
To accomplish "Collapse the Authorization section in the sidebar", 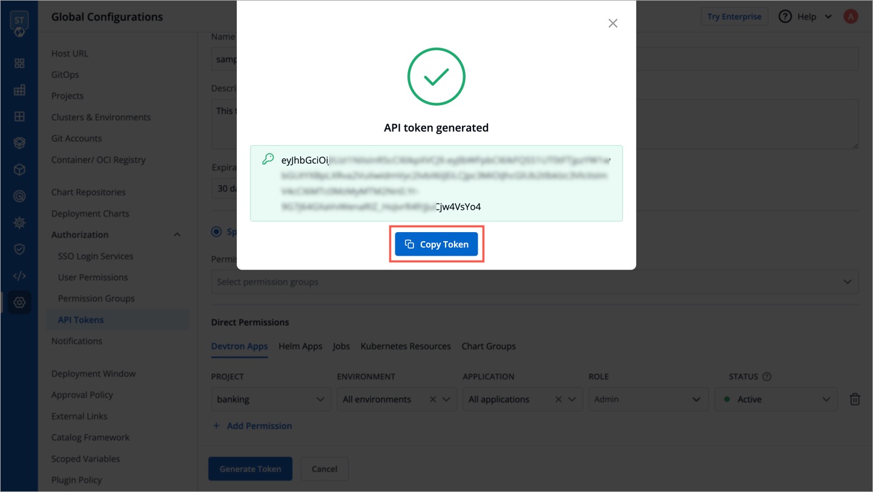I will 177,235.
